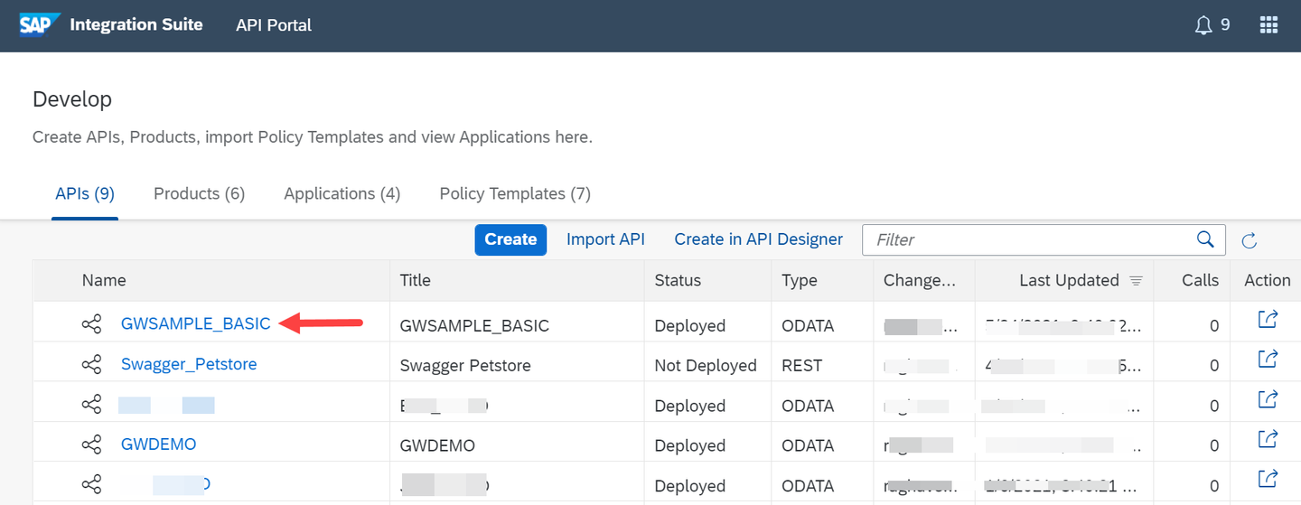The image size is (1301, 505).
Task: Click the Status column header
Action: pyautogui.click(x=678, y=280)
